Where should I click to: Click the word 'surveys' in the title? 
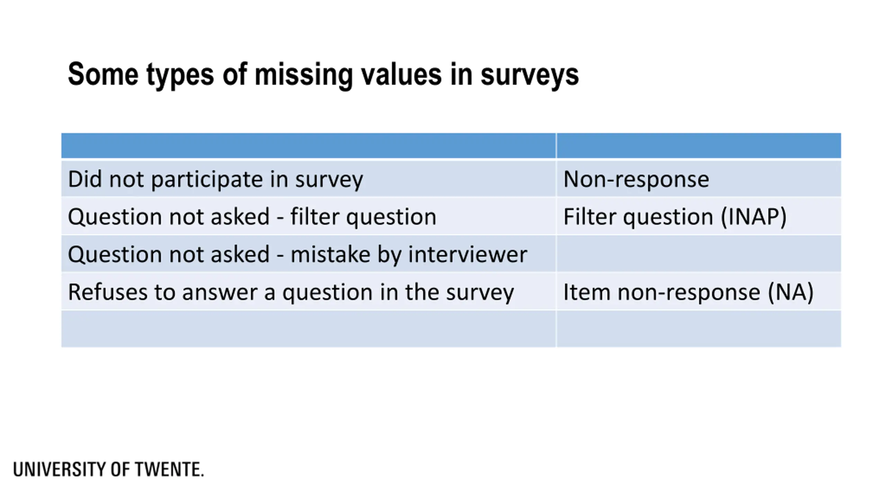pos(530,77)
